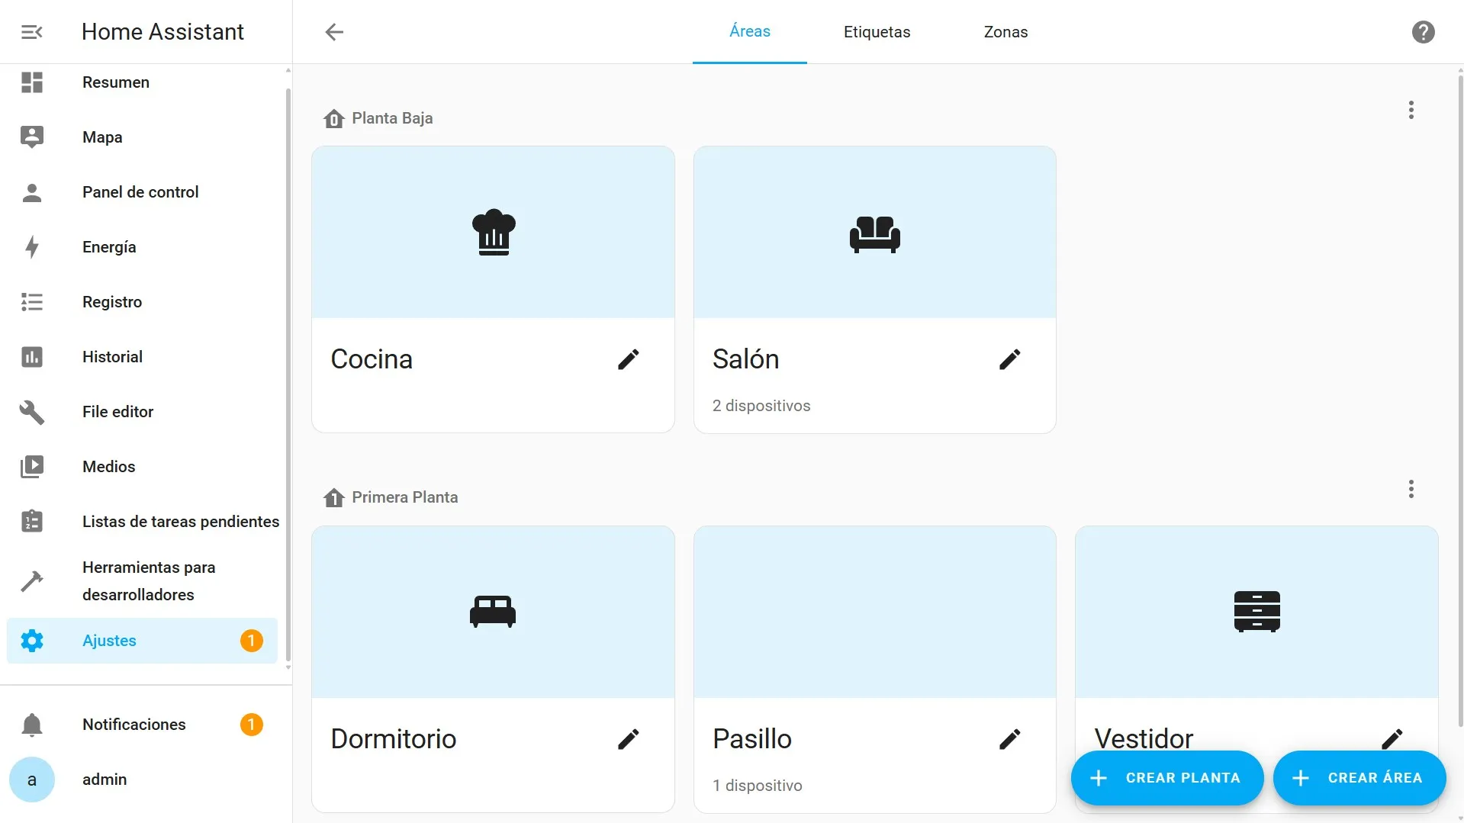The image size is (1464, 823).
Task: Open the Dormitorio area card image
Action: (493, 612)
